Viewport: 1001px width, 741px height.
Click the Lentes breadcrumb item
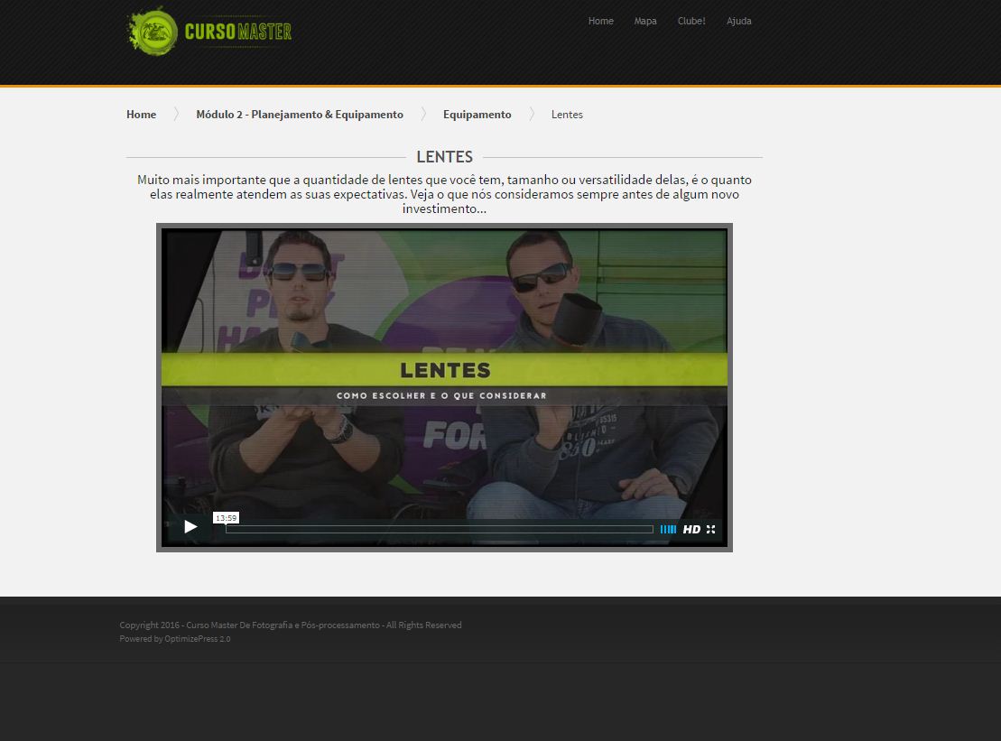(x=567, y=115)
